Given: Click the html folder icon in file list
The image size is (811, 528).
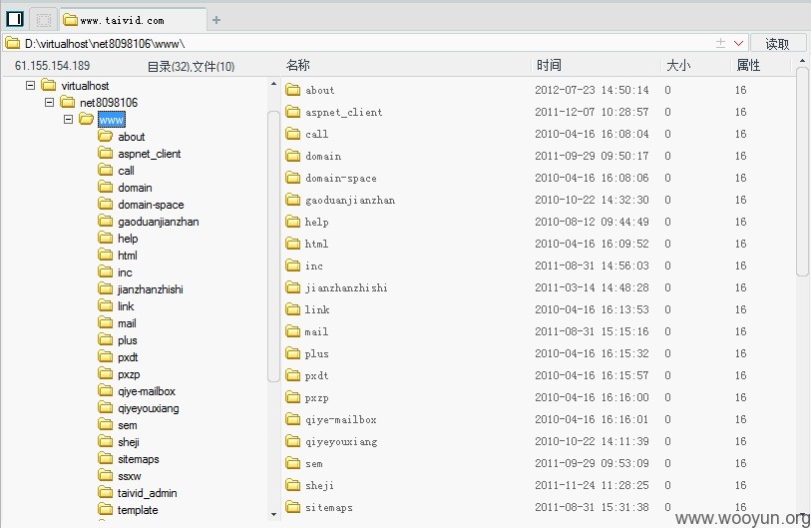Looking at the screenshot, I should [x=292, y=244].
